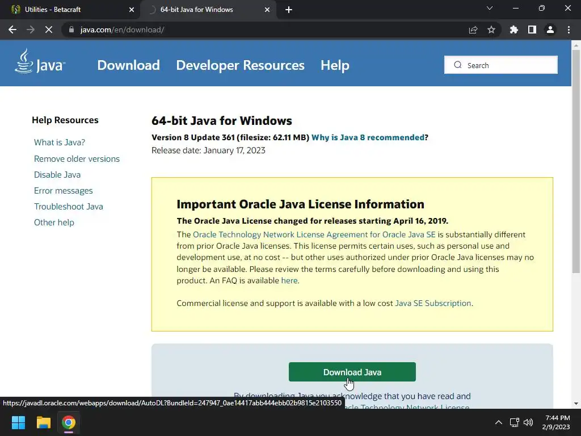
Task: Open the FAQ 'here' link
Action: (289, 280)
